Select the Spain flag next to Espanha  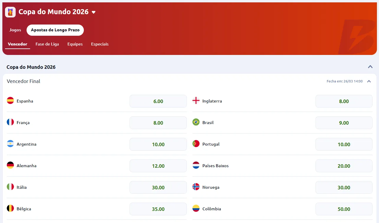coord(10,100)
